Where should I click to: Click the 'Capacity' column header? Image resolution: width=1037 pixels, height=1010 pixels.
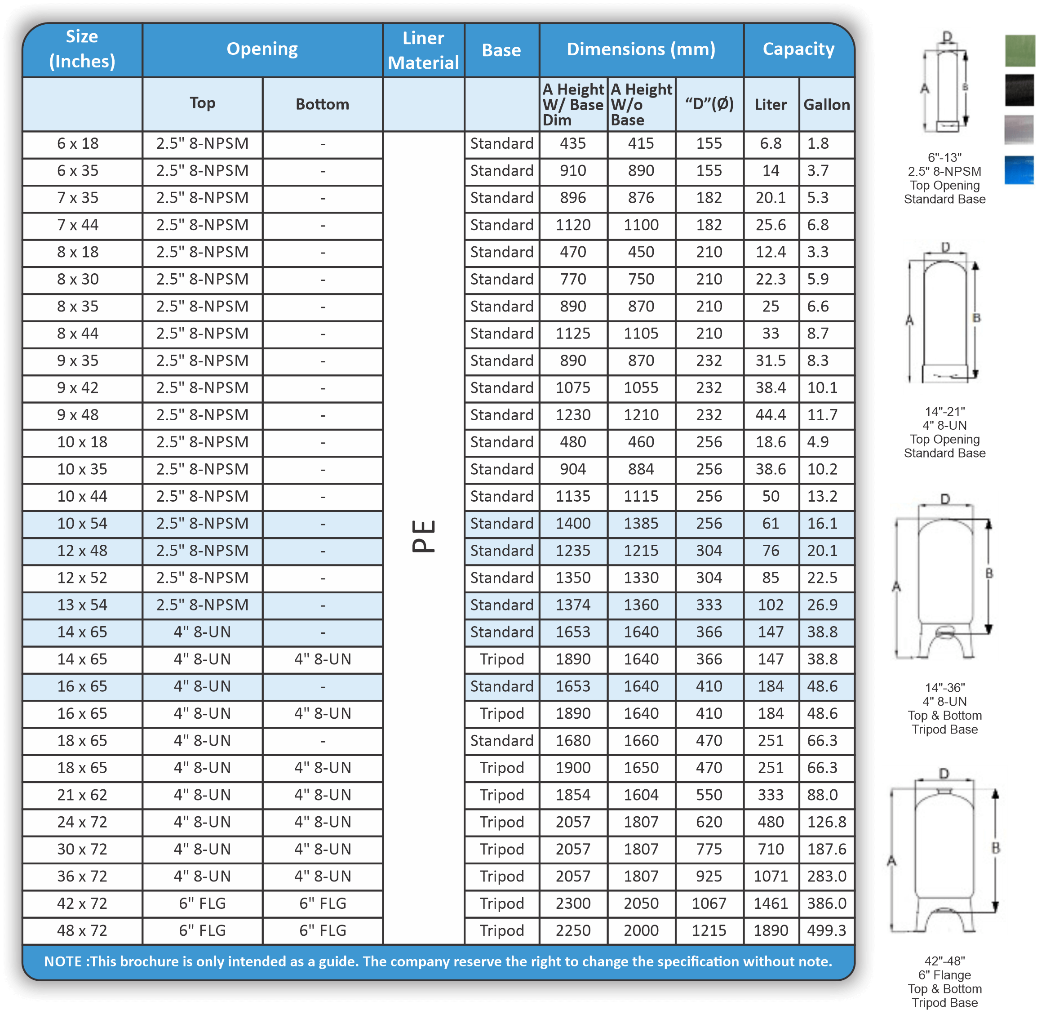798,49
